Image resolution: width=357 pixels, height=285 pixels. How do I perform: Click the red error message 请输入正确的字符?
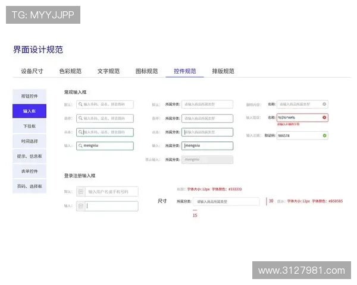pyautogui.click(x=288, y=124)
